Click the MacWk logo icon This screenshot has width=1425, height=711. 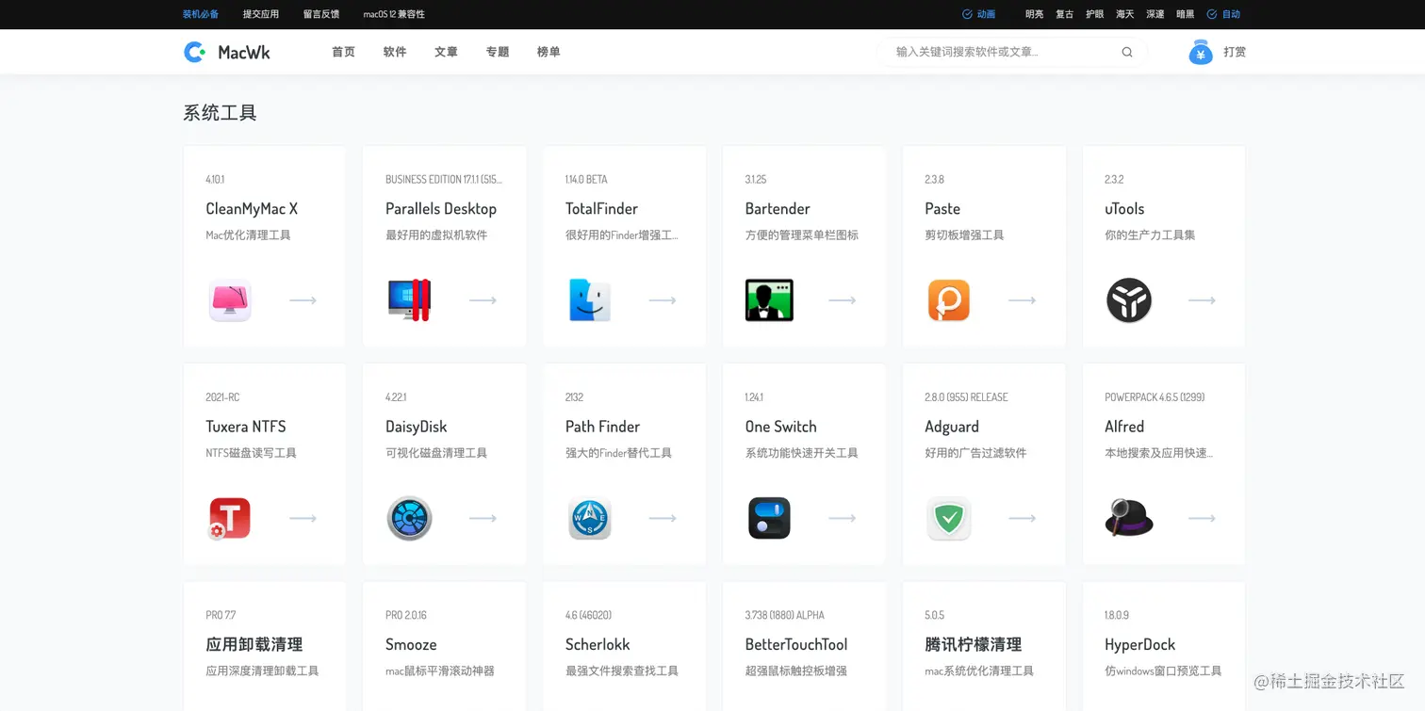click(194, 52)
